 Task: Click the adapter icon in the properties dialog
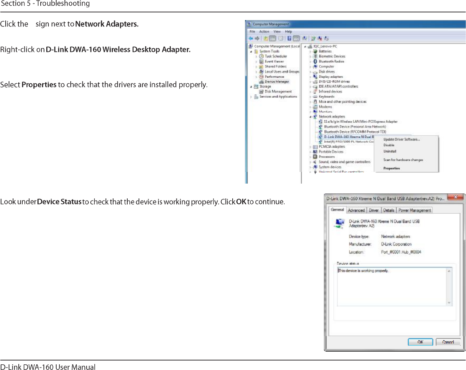[x=340, y=223]
